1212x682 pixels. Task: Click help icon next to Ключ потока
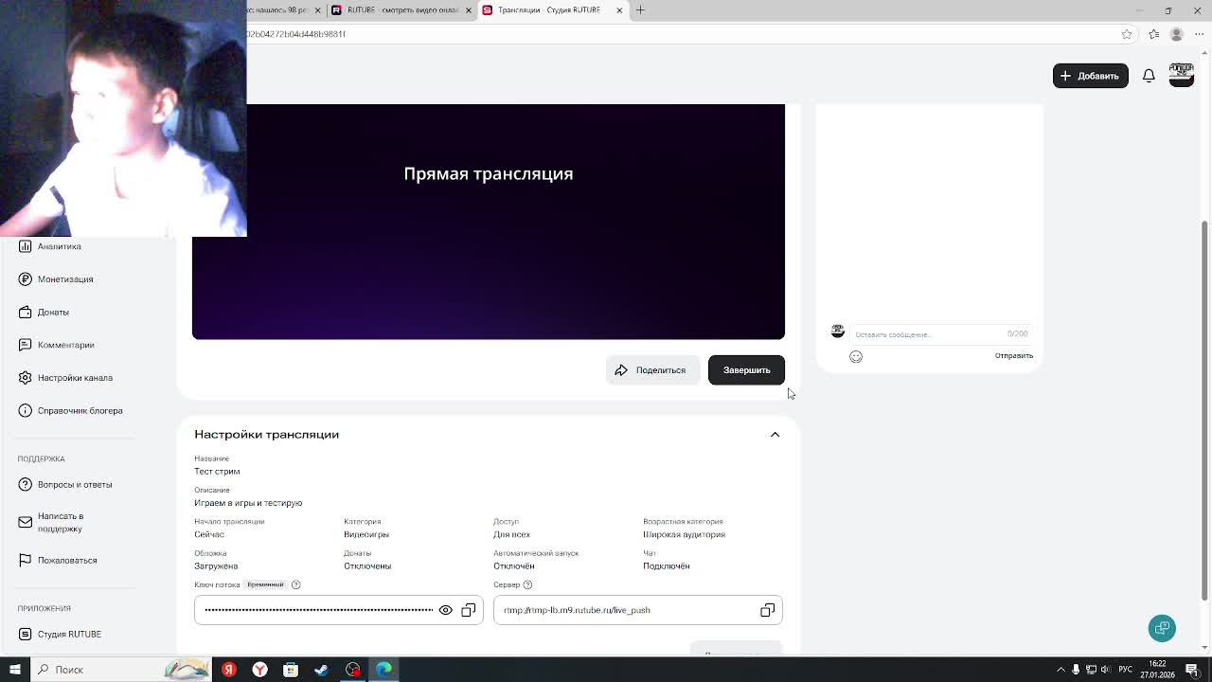point(295,584)
